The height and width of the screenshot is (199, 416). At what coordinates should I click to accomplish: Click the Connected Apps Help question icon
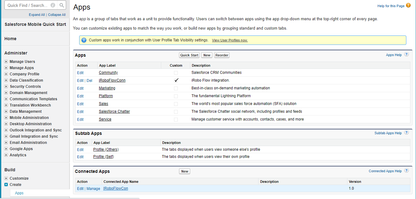point(406,171)
